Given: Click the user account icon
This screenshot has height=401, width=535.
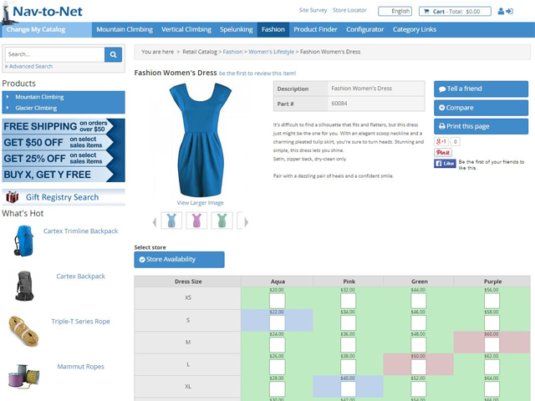Looking at the screenshot, I should [x=502, y=12].
